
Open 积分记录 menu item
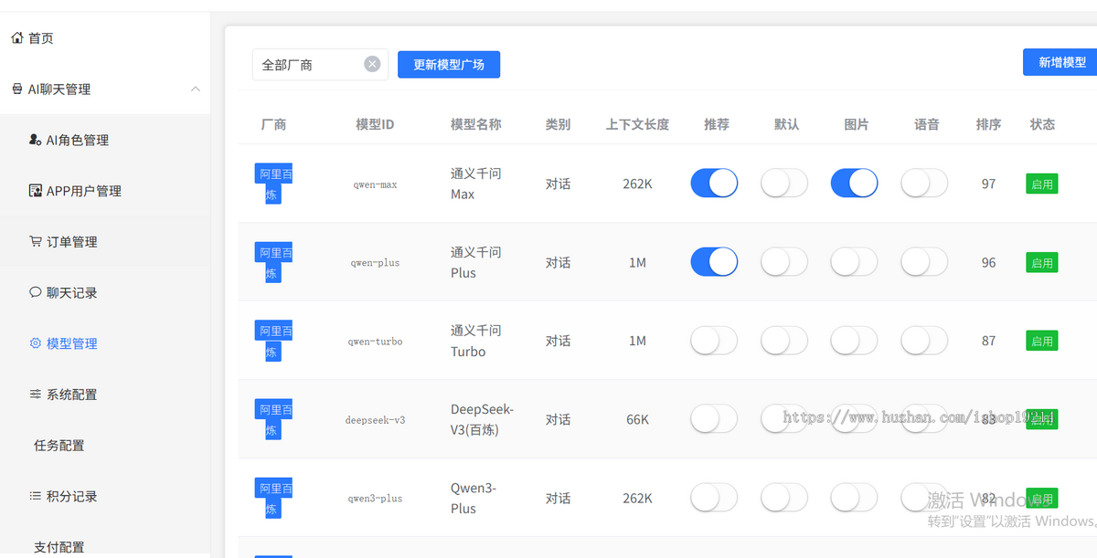[105, 496]
